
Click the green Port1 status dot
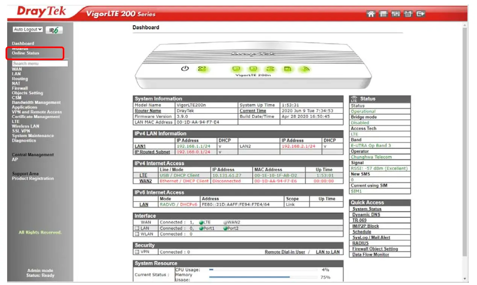coord(201,228)
